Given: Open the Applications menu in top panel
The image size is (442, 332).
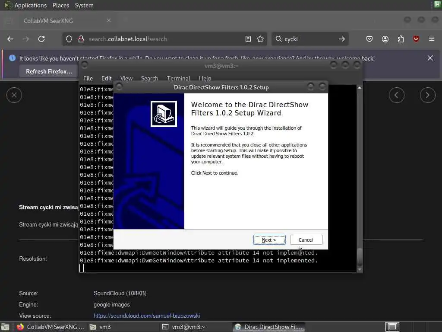Looking at the screenshot, I should (x=31, y=5).
